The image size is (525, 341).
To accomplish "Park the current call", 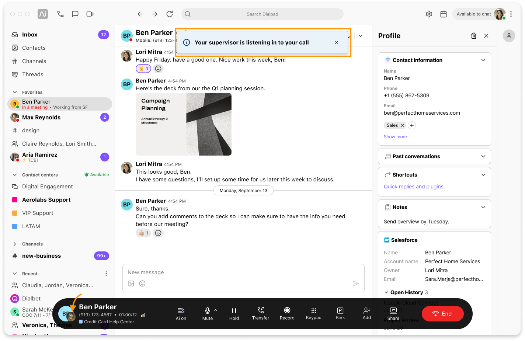I will [340, 313].
